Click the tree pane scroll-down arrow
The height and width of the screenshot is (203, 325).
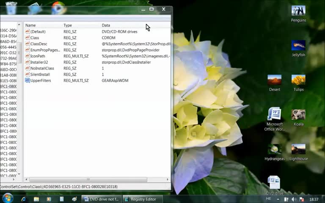19,174
